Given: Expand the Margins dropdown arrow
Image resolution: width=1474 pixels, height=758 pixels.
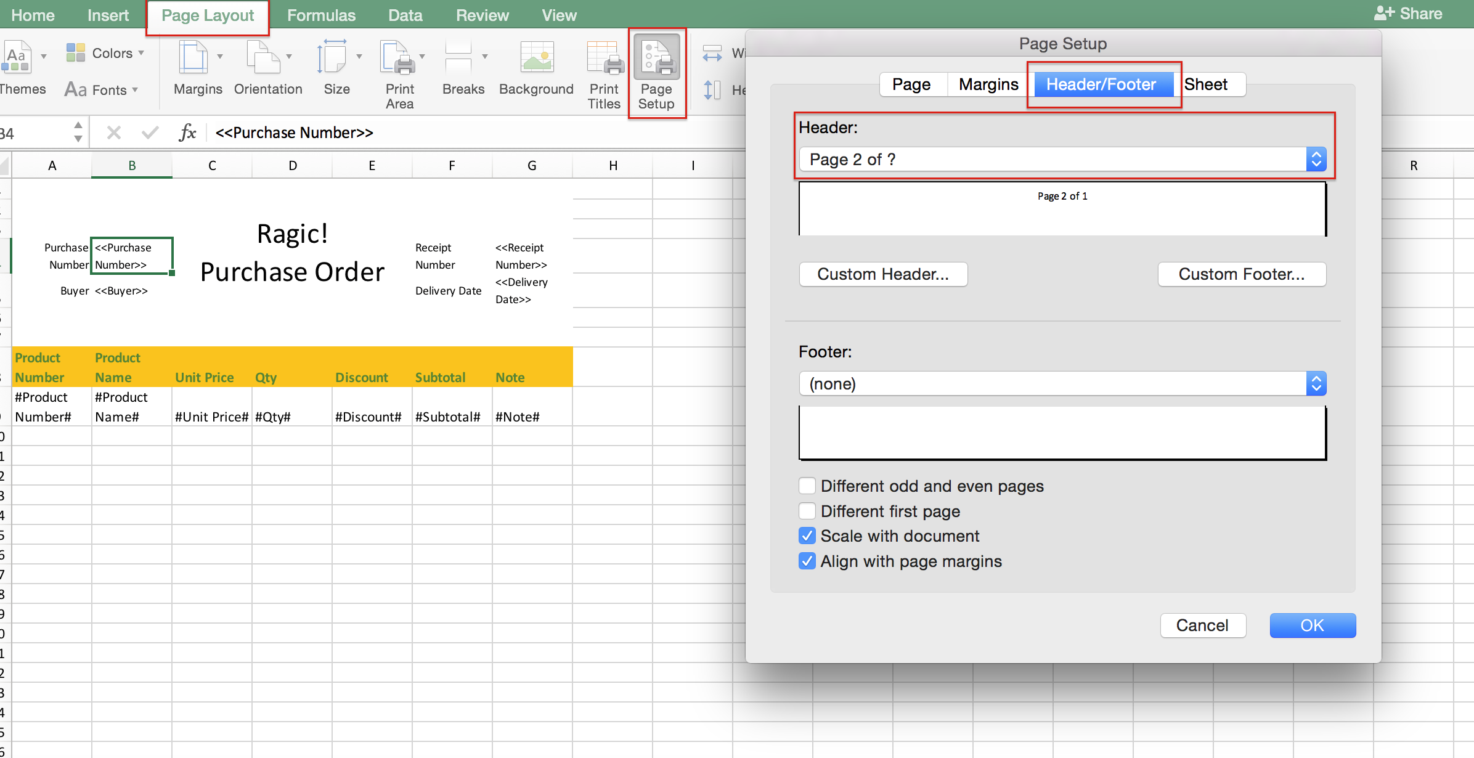Looking at the screenshot, I should pyautogui.click(x=220, y=56).
